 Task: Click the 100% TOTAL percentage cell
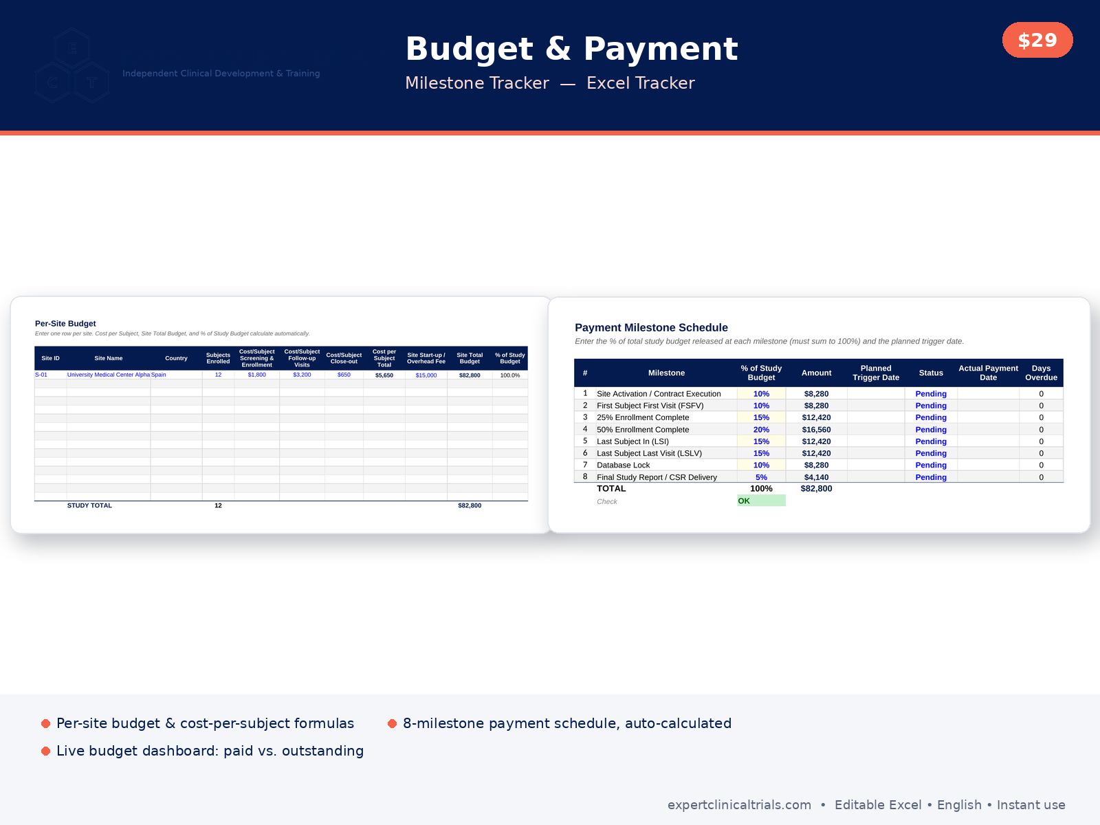[x=761, y=489]
